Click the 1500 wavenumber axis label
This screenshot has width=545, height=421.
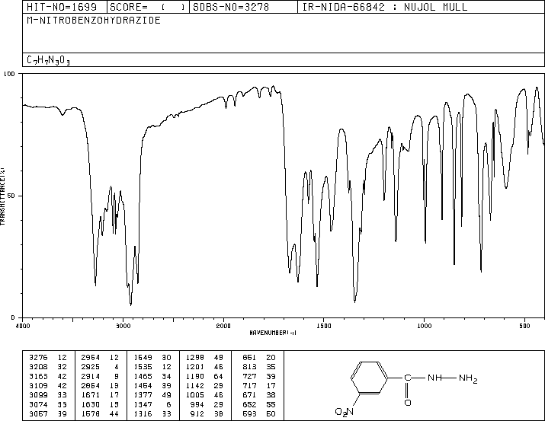pyautogui.click(x=324, y=326)
